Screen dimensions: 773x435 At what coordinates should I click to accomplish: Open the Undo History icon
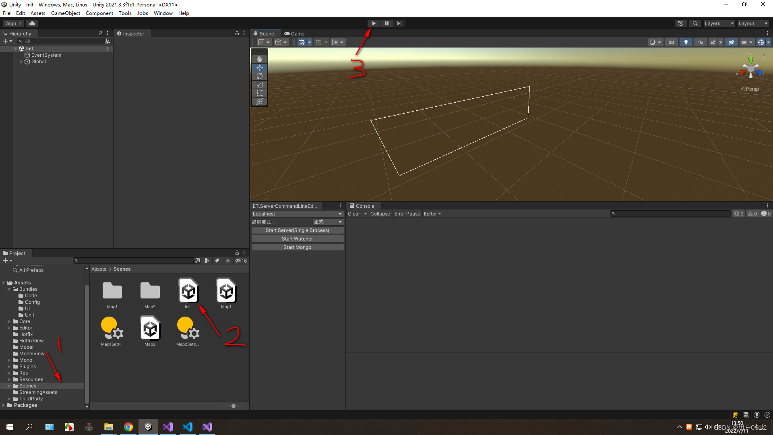680,23
